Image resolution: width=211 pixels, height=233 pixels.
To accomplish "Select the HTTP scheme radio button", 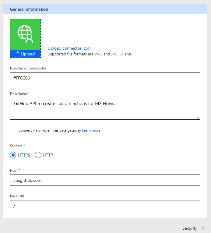I will (x=38, y=155).
